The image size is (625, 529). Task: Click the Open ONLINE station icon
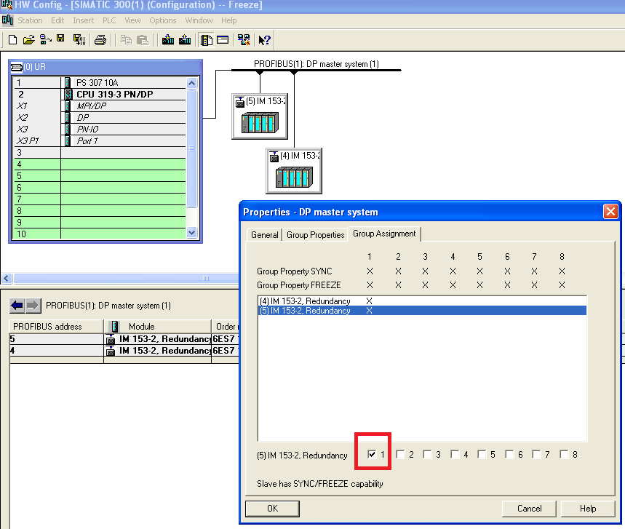click(45, 40)
